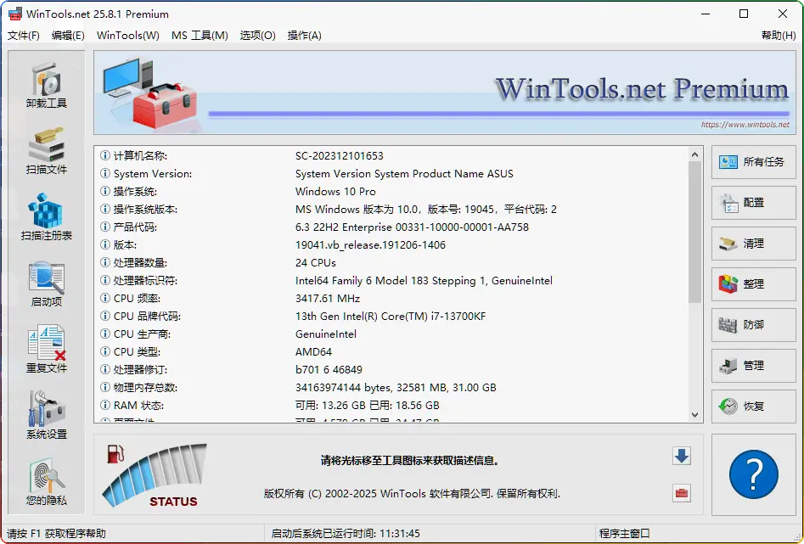The height and width of the screenshot is (544, 804).
Task: Open the 文件(F) menu
Action: coord(24,36)
